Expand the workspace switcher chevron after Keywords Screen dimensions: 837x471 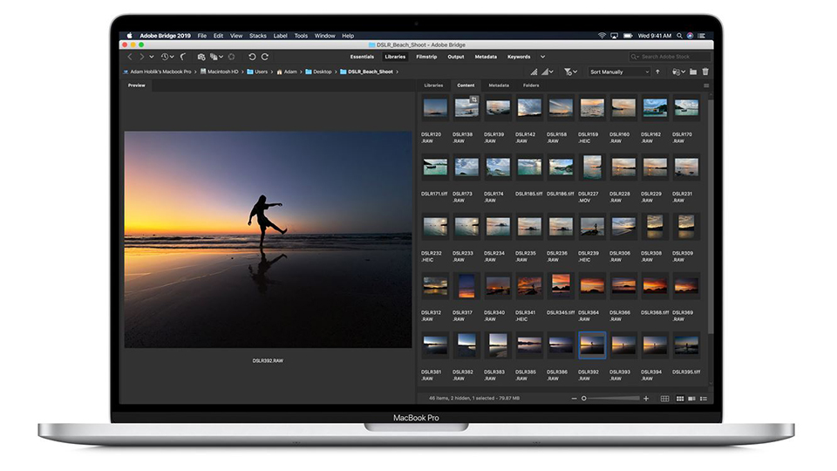point(542,57)
